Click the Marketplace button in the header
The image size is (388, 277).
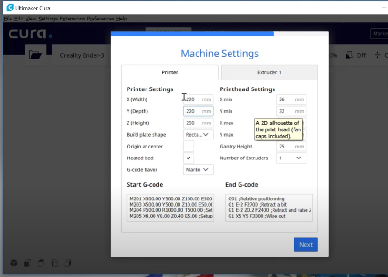(379, 34)
